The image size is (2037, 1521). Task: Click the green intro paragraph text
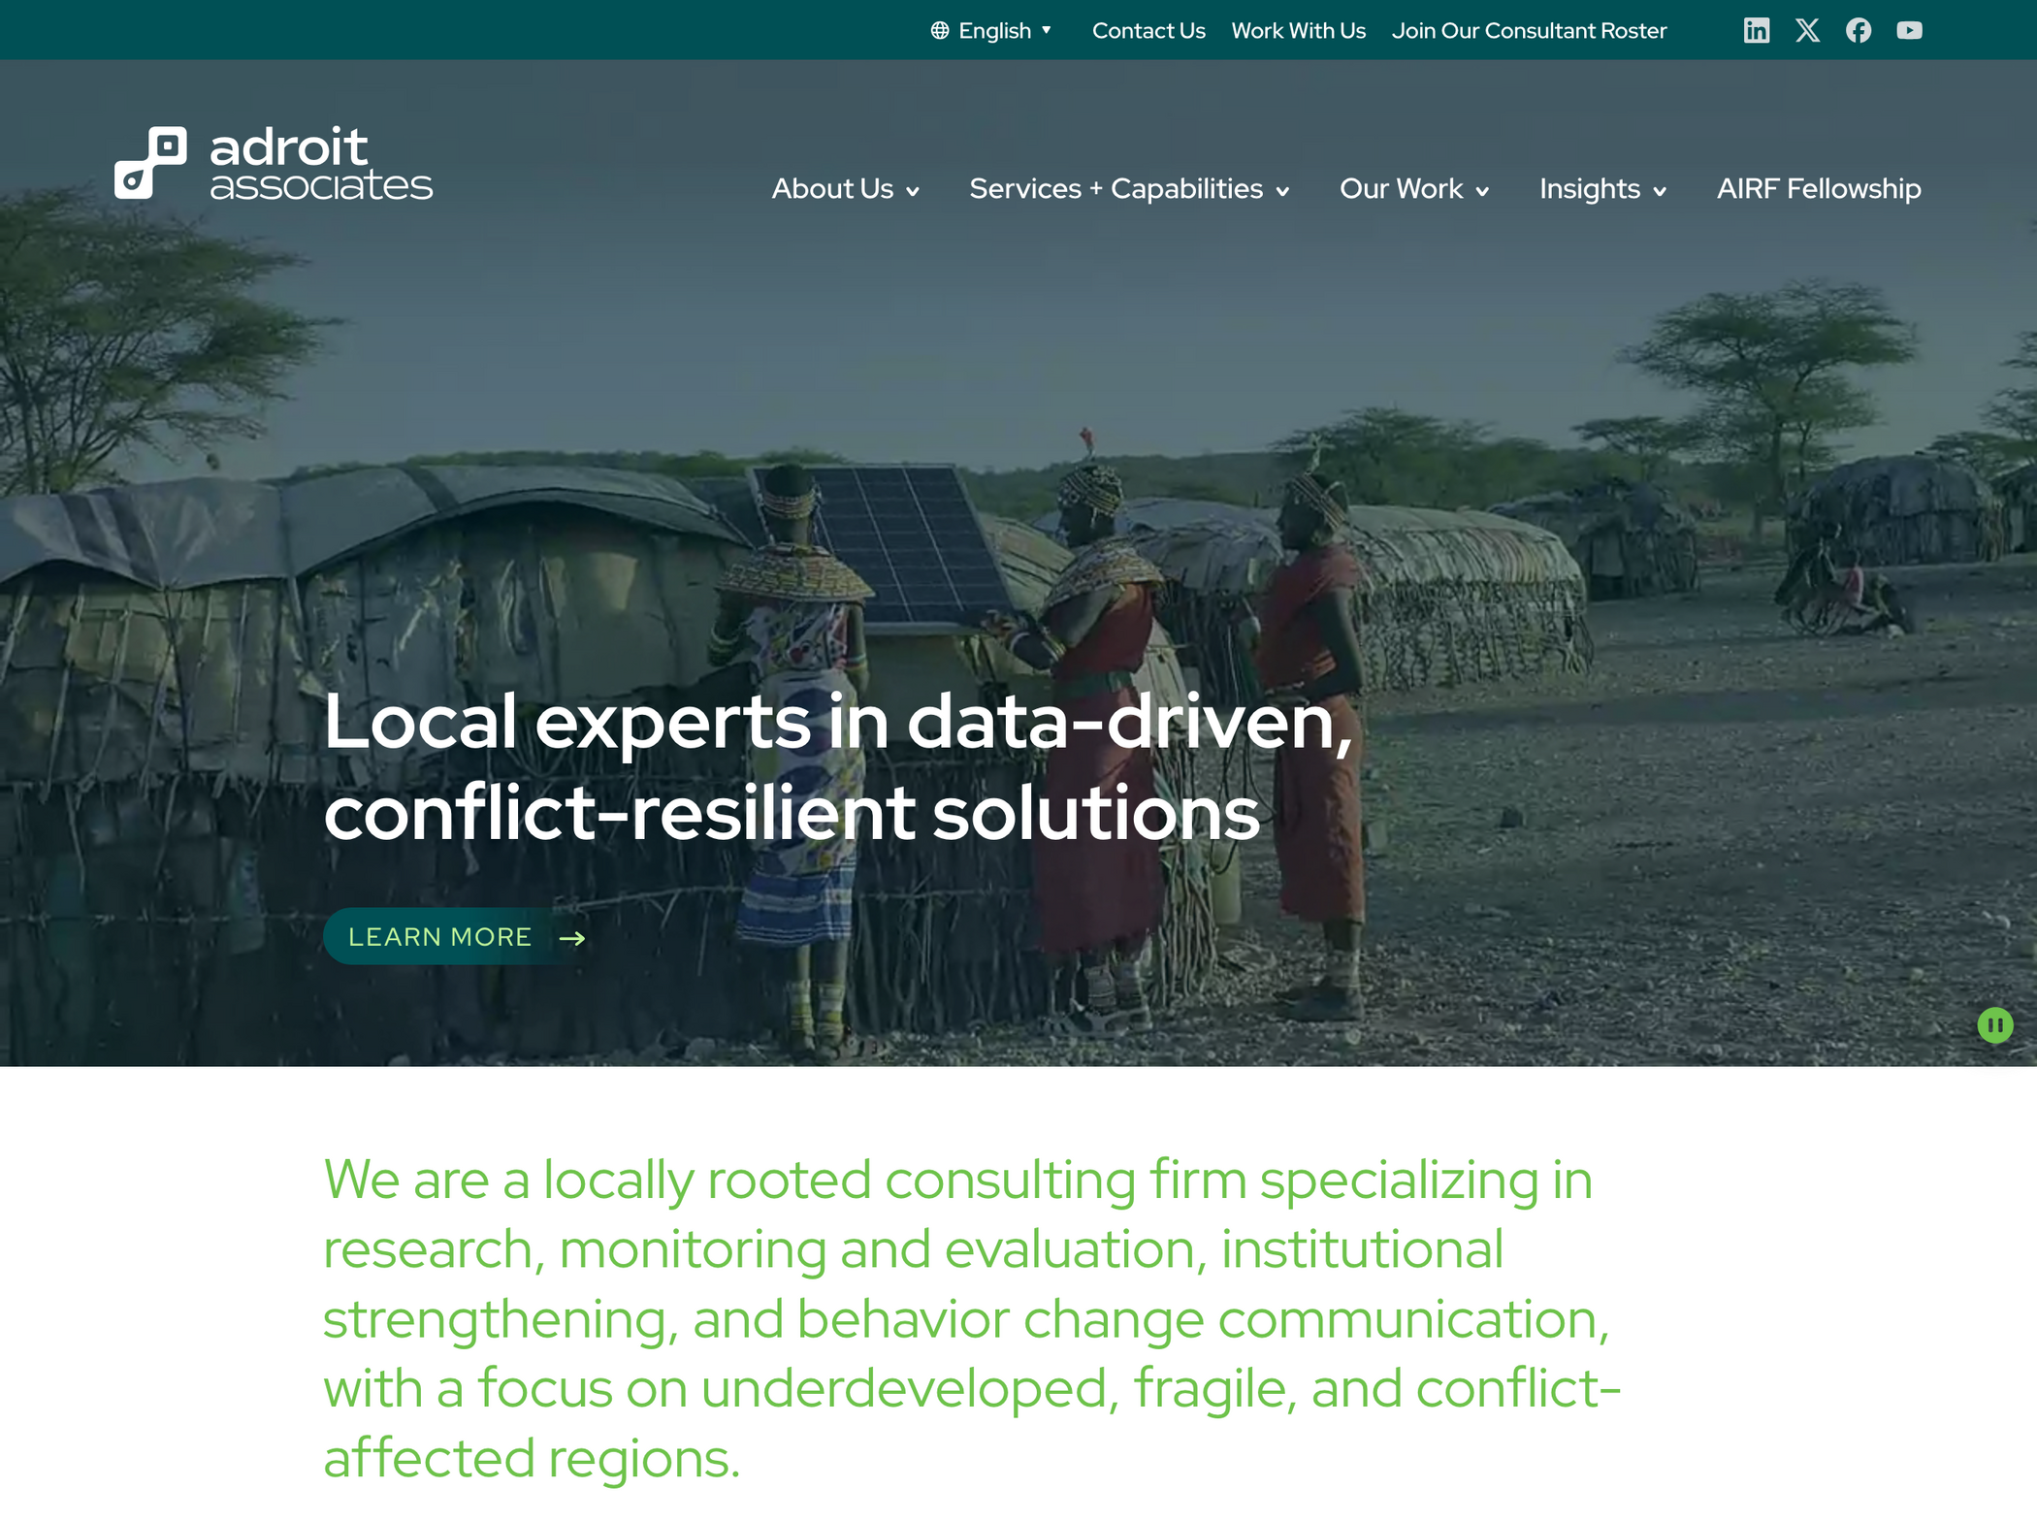coord(972,1319)
